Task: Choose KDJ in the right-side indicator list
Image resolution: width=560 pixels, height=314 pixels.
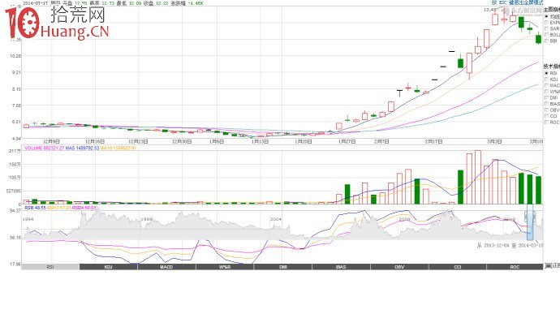Action: [546, 80]
